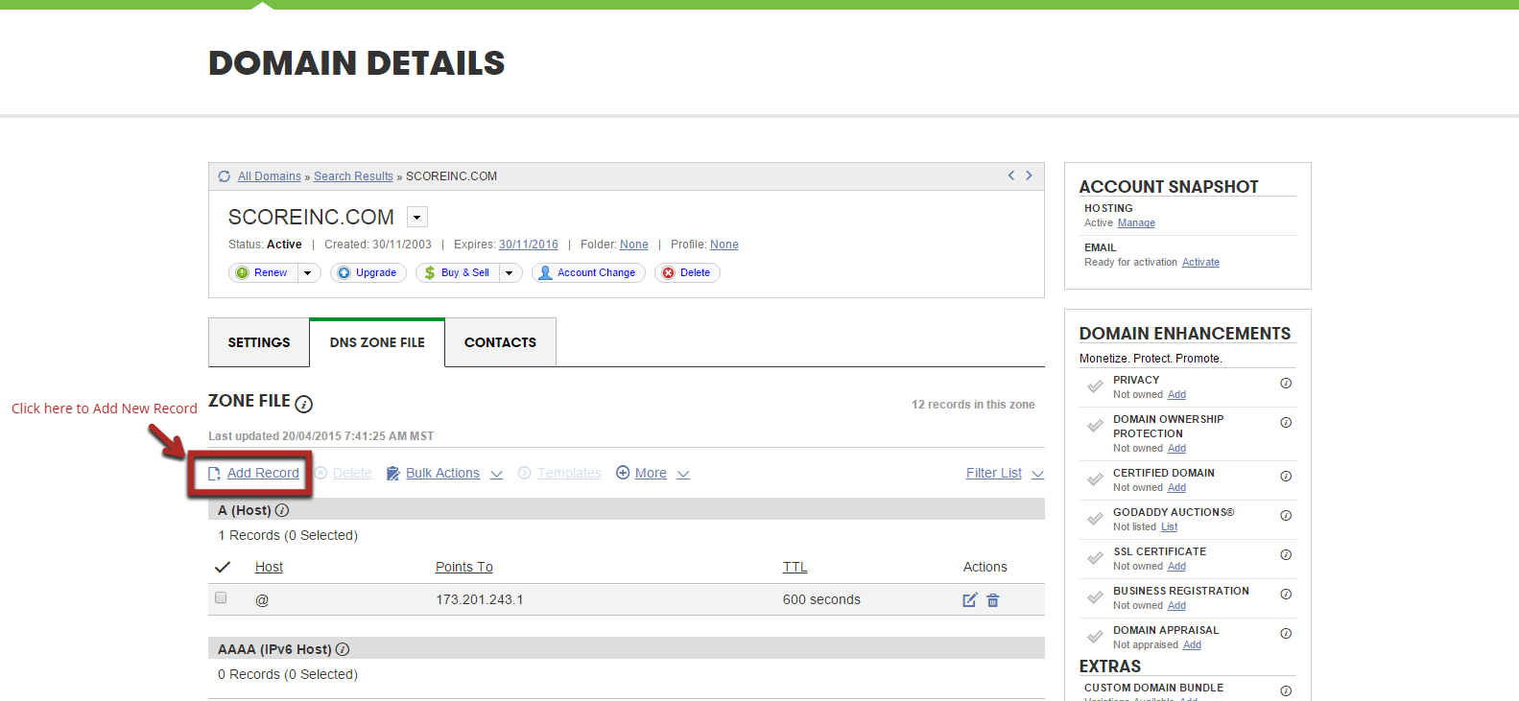Click the More plus-circle icon
Viewport: 1519px width, 701px height.
click(x=623, y=473)
